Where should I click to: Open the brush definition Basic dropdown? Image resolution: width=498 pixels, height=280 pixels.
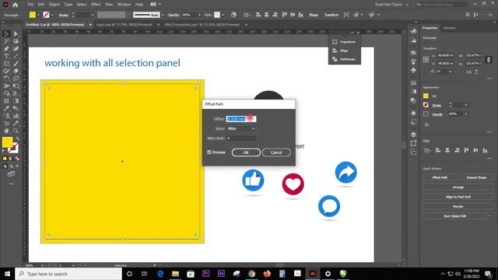point(163,15)
